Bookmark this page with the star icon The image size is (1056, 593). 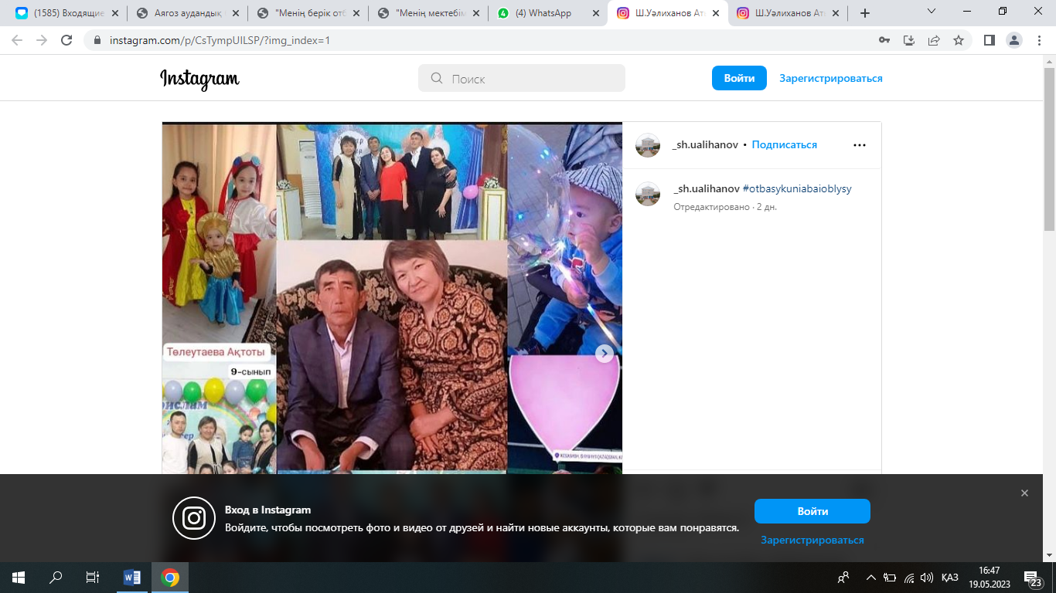tap(959, 40)
